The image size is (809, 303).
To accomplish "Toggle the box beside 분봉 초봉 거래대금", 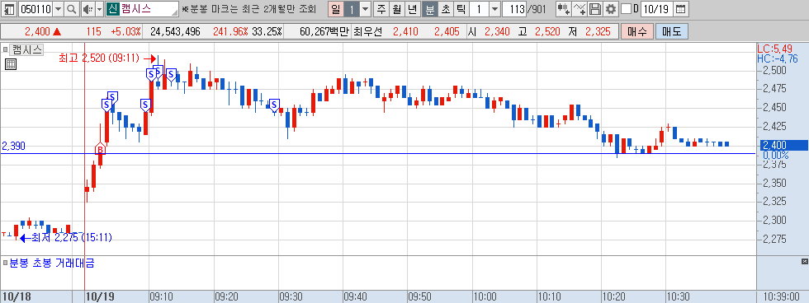I will [x=5, y=263].
